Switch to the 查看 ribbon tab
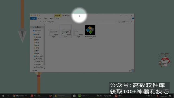 (51, 18)
